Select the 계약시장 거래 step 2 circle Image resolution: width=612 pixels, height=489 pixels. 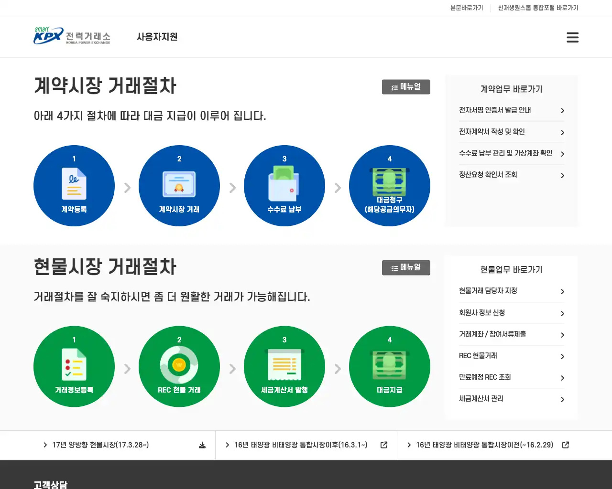(179, 186)
